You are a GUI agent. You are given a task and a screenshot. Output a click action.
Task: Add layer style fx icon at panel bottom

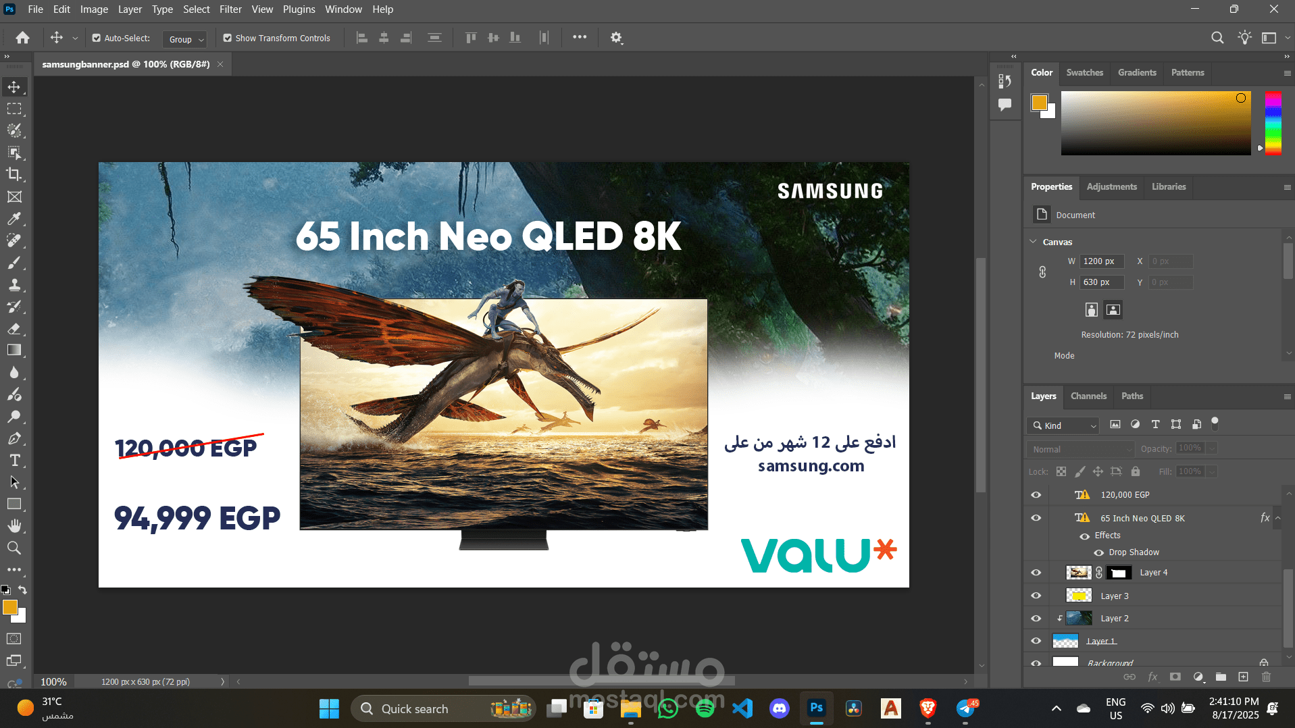(x=1152, y=677)
